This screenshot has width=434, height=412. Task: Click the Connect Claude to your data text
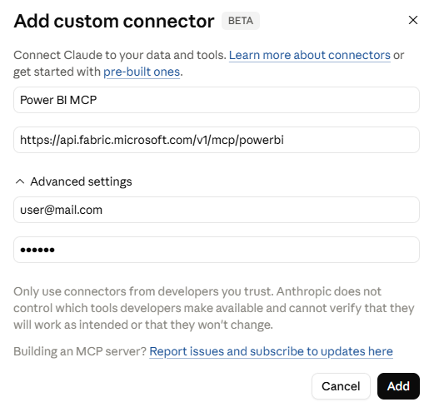tap(120, 55)
